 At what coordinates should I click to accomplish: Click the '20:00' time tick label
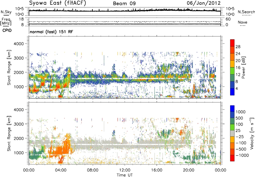[x=189, y=170]
